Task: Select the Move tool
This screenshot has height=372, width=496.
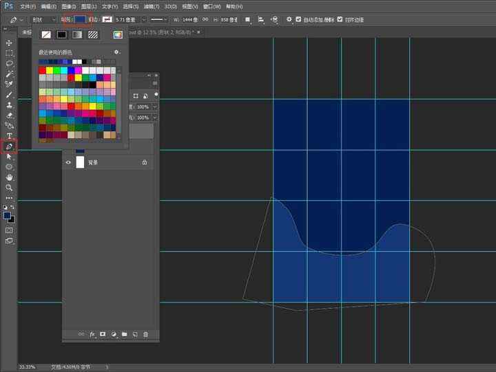Action: [9, 43]
